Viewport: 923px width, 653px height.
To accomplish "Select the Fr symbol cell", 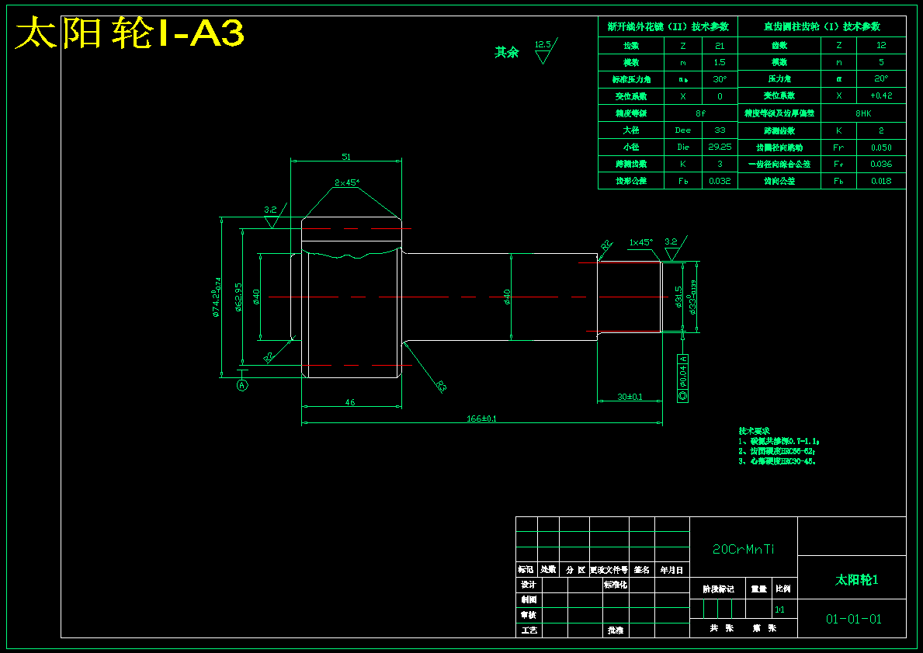I will point(839,148).
